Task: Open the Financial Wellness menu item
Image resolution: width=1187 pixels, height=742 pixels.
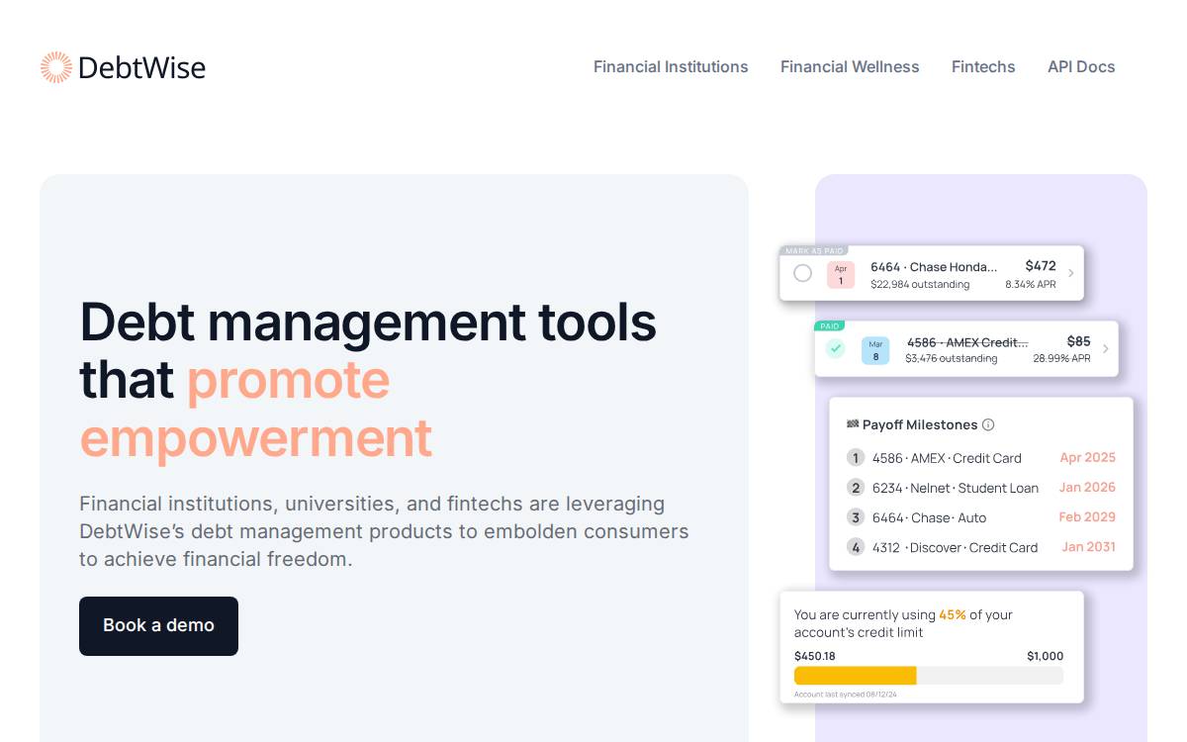Action: (850, 67)
